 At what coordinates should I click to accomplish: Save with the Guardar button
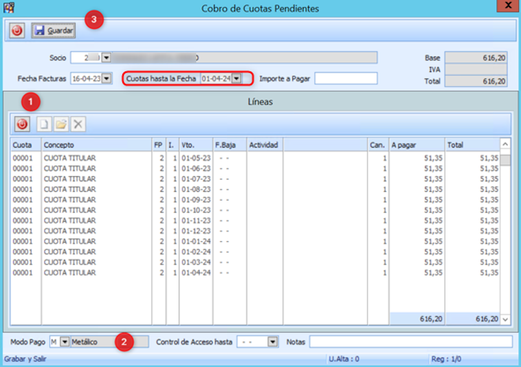[54, 30]
